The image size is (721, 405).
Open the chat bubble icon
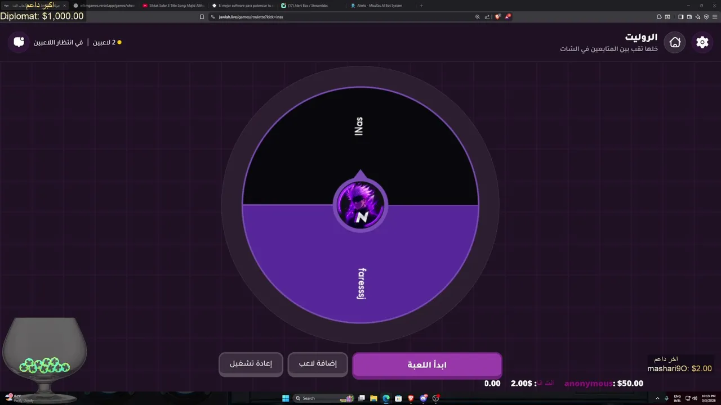click(x=19, y=42)
